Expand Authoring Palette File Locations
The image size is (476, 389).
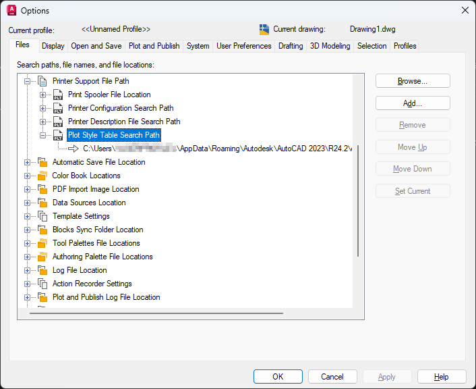point(28,257)
